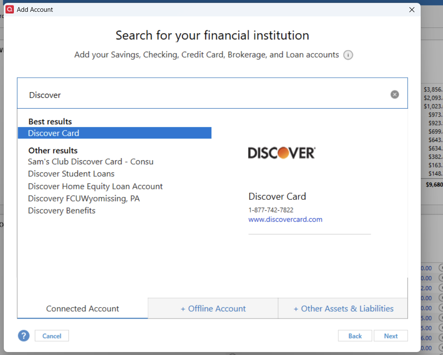Click the Discover search input field

212,93
